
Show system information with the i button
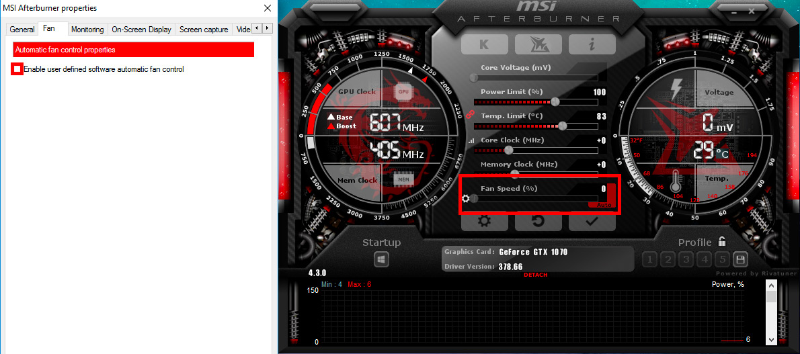click(592, 44)
